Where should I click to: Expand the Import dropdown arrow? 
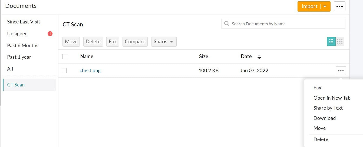click(325, 6)
